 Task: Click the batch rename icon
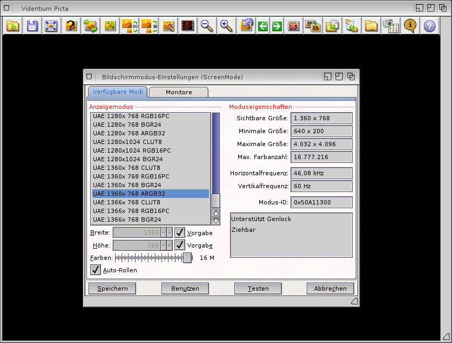tap(313, 26)
